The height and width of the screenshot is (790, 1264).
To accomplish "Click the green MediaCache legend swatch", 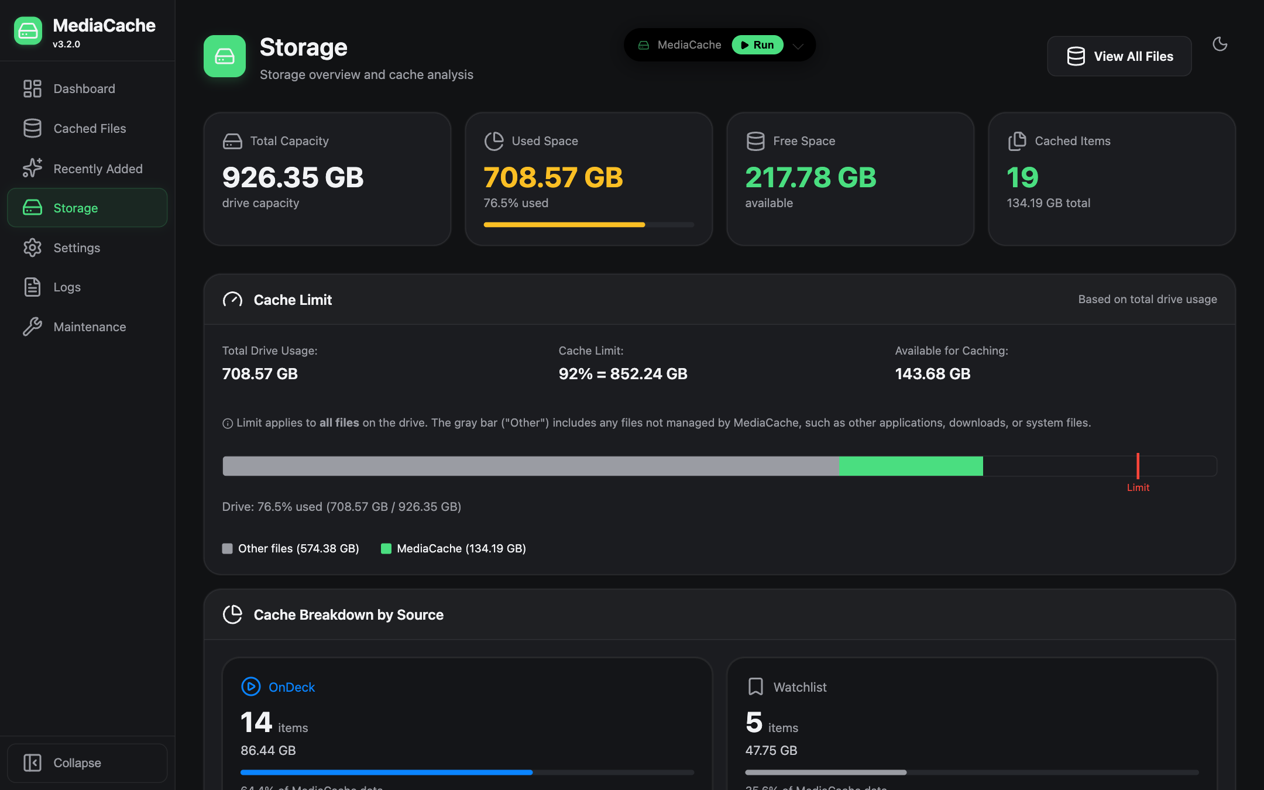I will [386, 548].
